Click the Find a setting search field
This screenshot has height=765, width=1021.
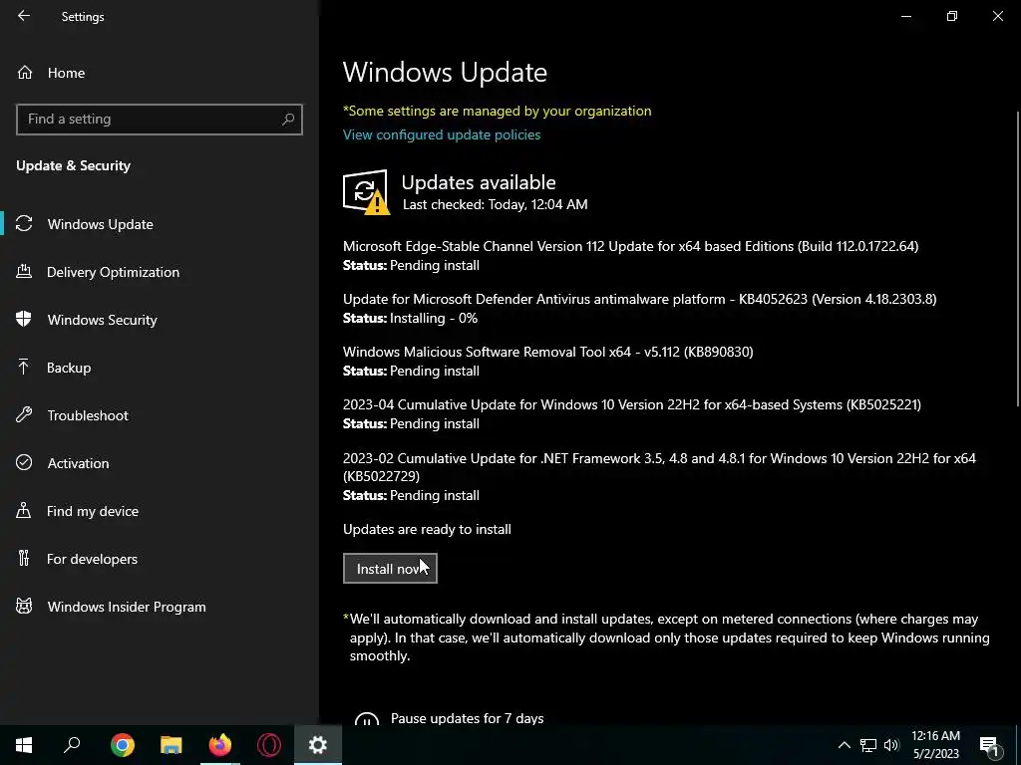(159, 120)
